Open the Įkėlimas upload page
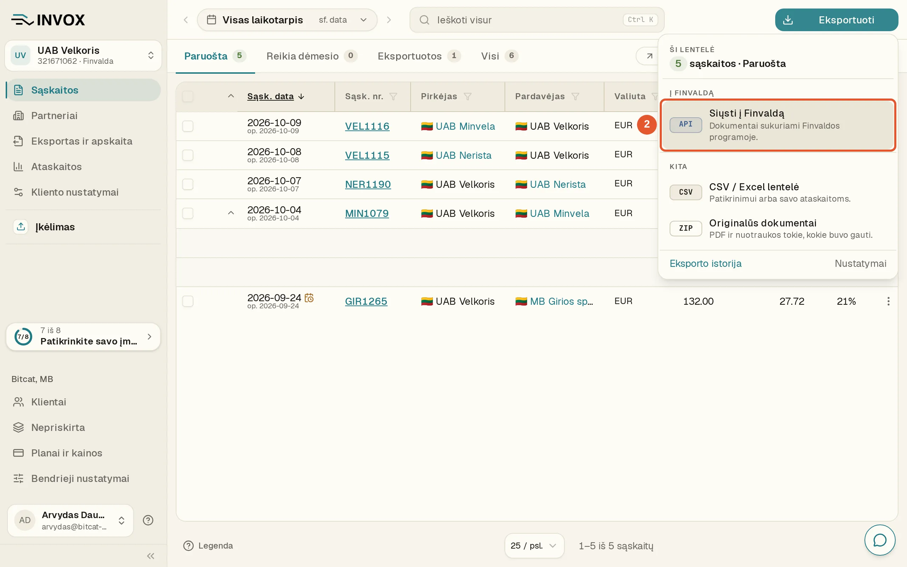907x567 pixels. click(83, 227)
